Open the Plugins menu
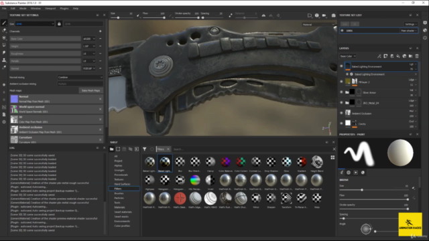This screenshot has width=429, height=241. (x=64, y=9)
